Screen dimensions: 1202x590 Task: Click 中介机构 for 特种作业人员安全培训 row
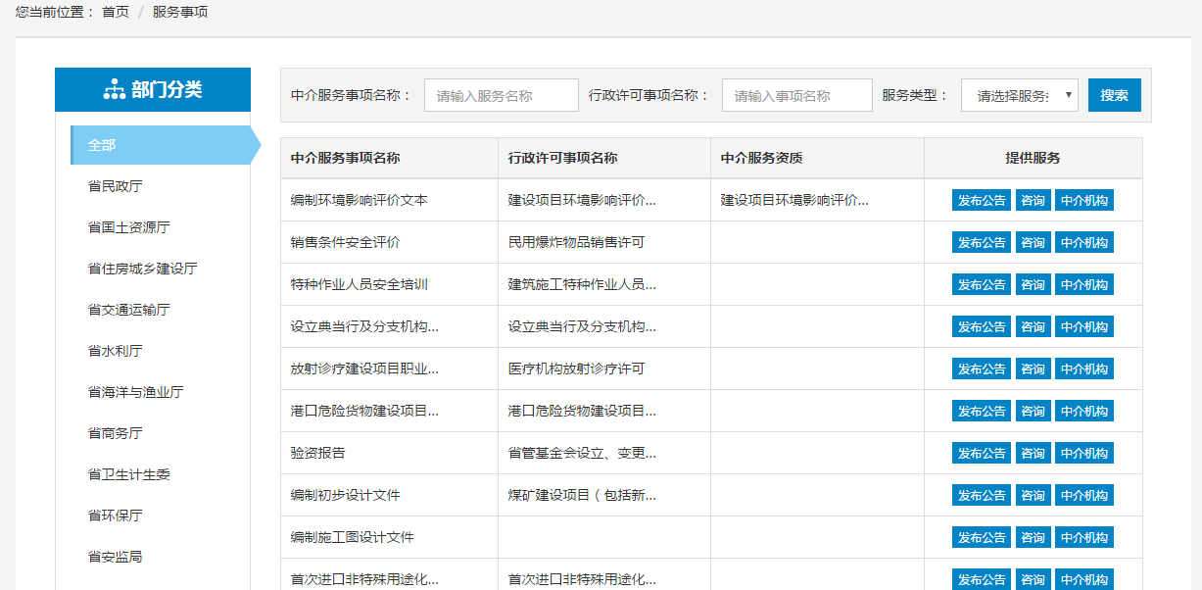(1083, 285)
